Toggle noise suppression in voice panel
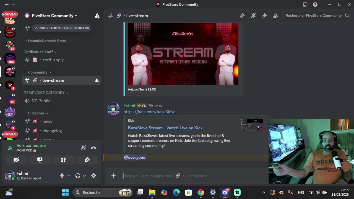This screenshot has width=354, height=199. pos(84,148)
